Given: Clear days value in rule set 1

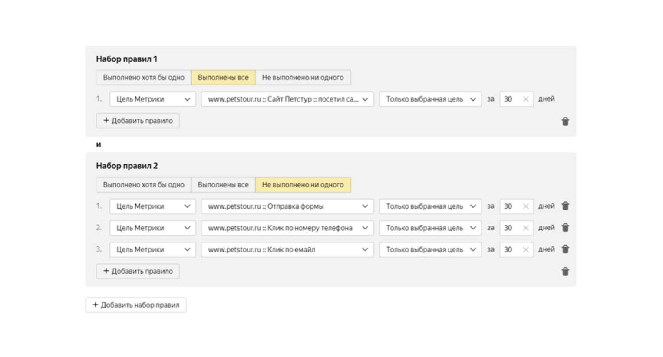Looking at the screenshot, I should click(525, 99).
